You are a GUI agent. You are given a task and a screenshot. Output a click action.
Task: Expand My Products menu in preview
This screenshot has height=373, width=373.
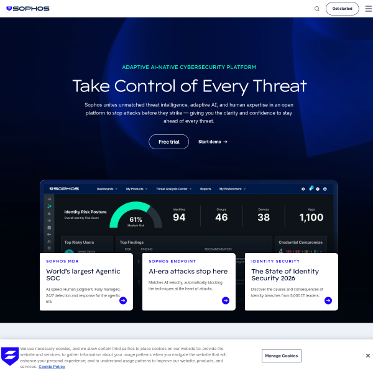[137, 189]
